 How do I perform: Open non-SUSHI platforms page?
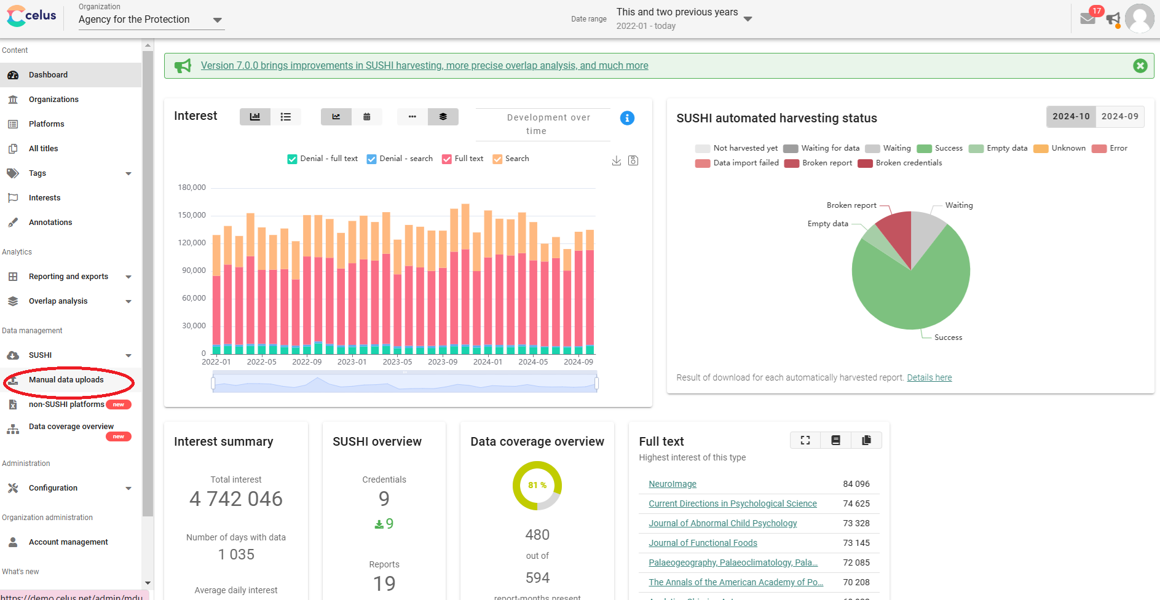coord(71,405)
